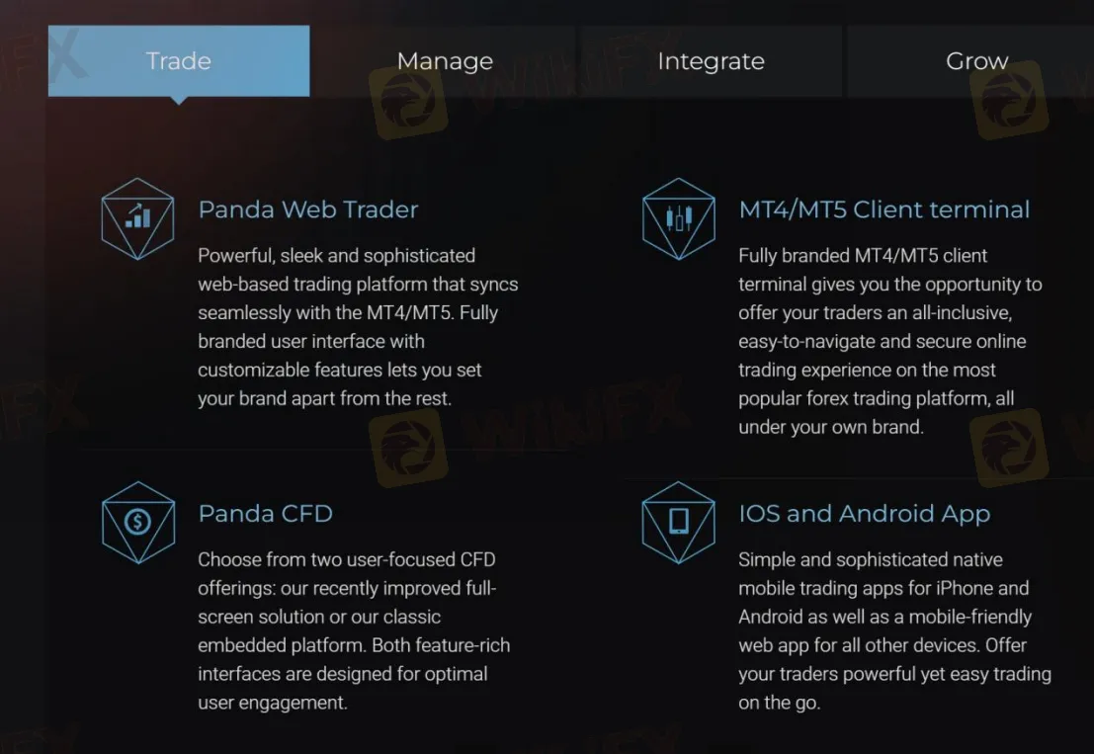Switch to the Manage tab

[445, 60]
